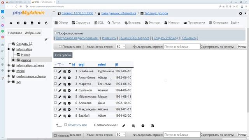
Task: Expand the mysql database tree node
Action: point(9,71)
